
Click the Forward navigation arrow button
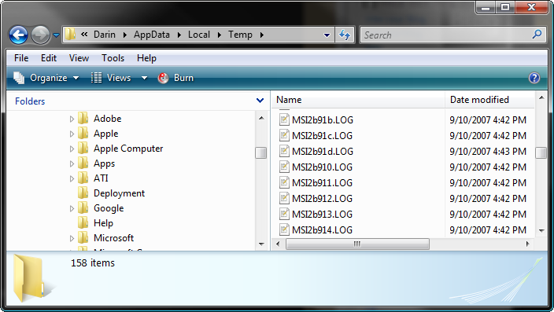point(40,35)
